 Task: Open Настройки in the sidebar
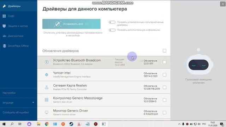18,93
